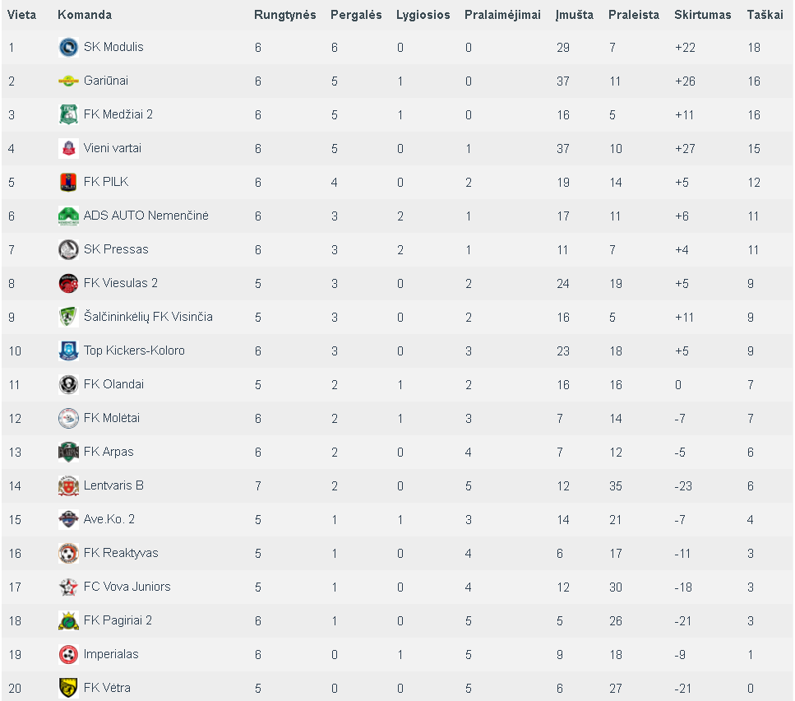Screen dimensions: 795x701
Task: Click the Komanda column header
Action: [85, 15]
